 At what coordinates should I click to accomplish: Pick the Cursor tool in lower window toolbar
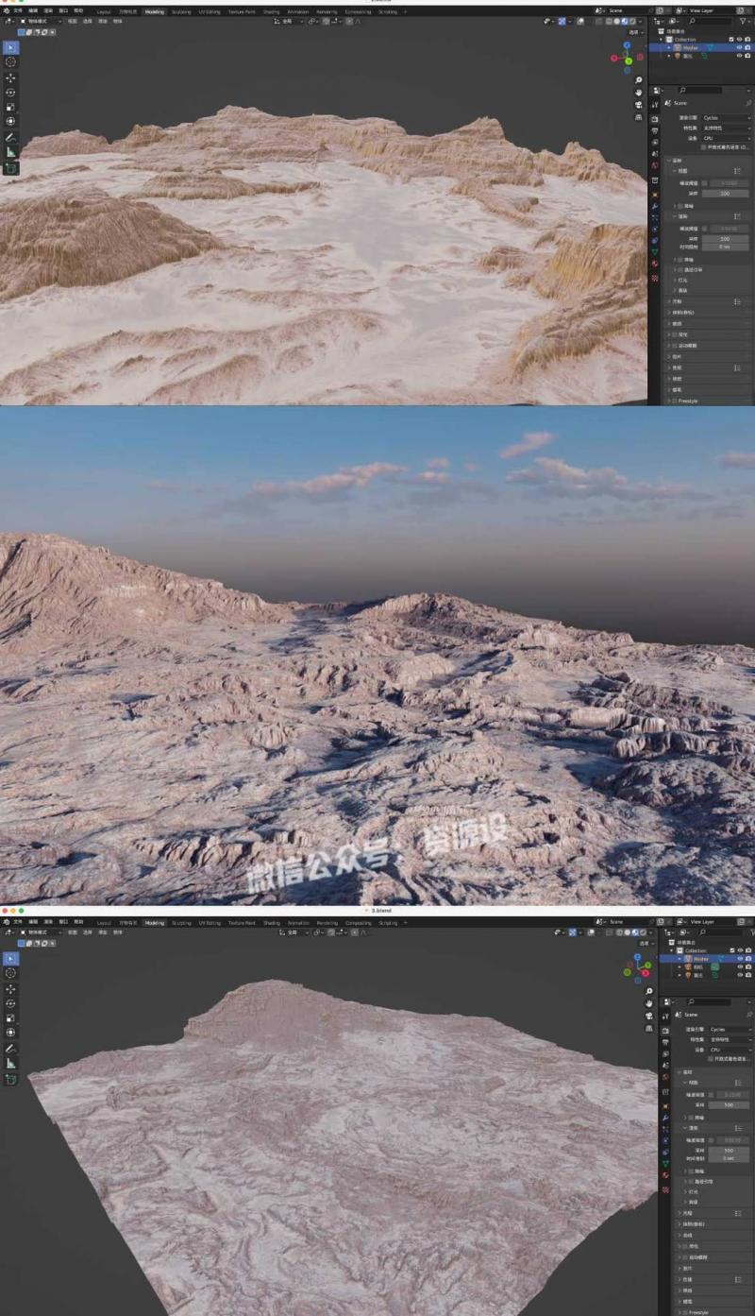10,973
